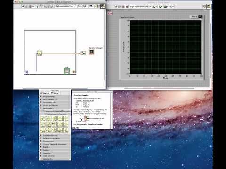The height and width of the screenshot is (169, 226).
Task: Pick last icon in bottom trigonometric palette row
Action: coord(65,130)
